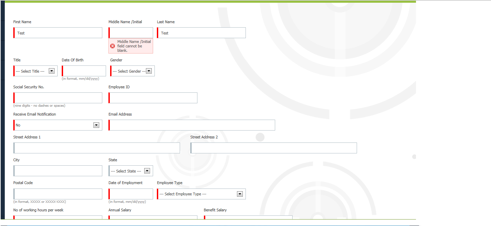Expand the Select Employee Type dropdown
Screen dimensions: 491x226
202,194
